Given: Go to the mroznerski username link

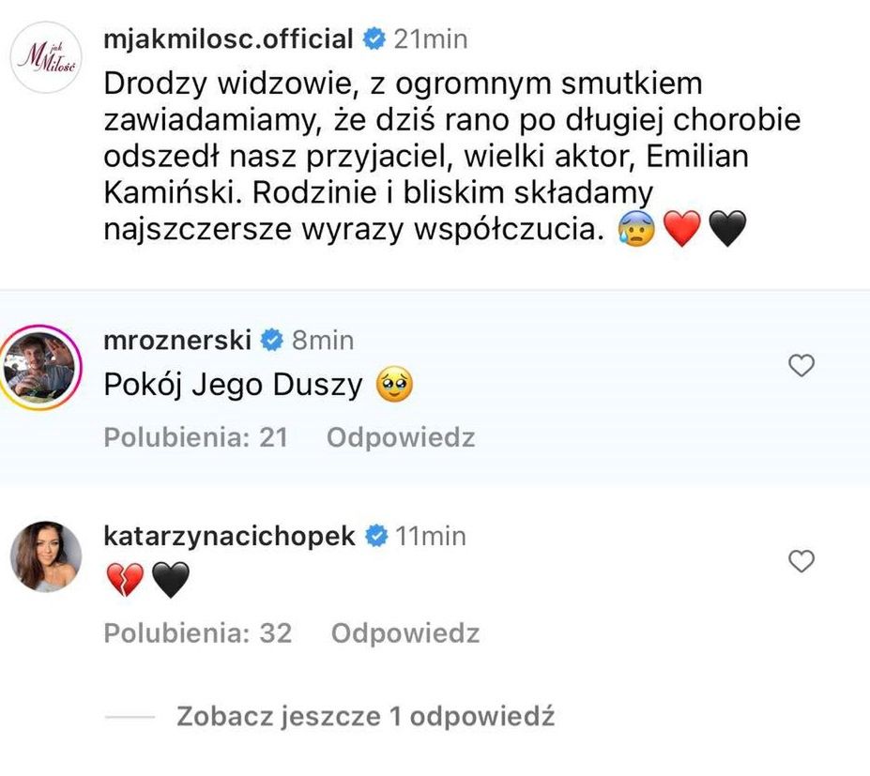Looking at the screenshot, I should click(x=177, y=340).
